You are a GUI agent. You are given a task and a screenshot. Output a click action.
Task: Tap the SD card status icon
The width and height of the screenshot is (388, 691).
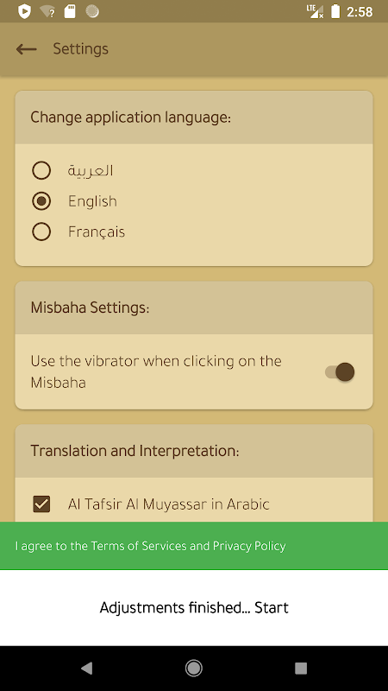click(x=70, y=11)
